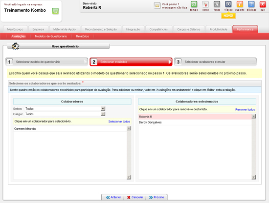Select collaborator Carmem Miranda
The image size is (269, 203).
coord(70,129)
